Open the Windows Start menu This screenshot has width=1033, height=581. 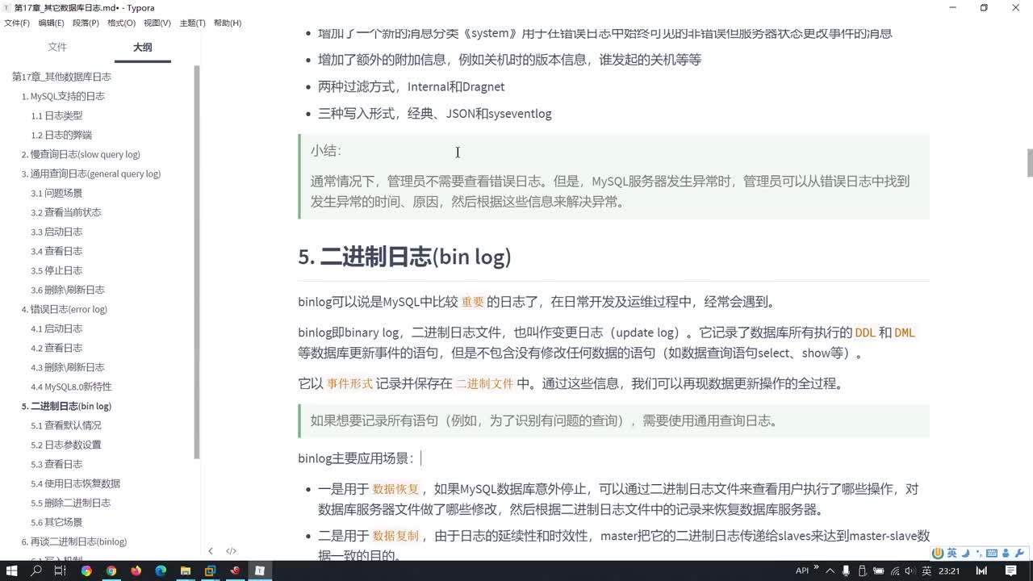12,571
